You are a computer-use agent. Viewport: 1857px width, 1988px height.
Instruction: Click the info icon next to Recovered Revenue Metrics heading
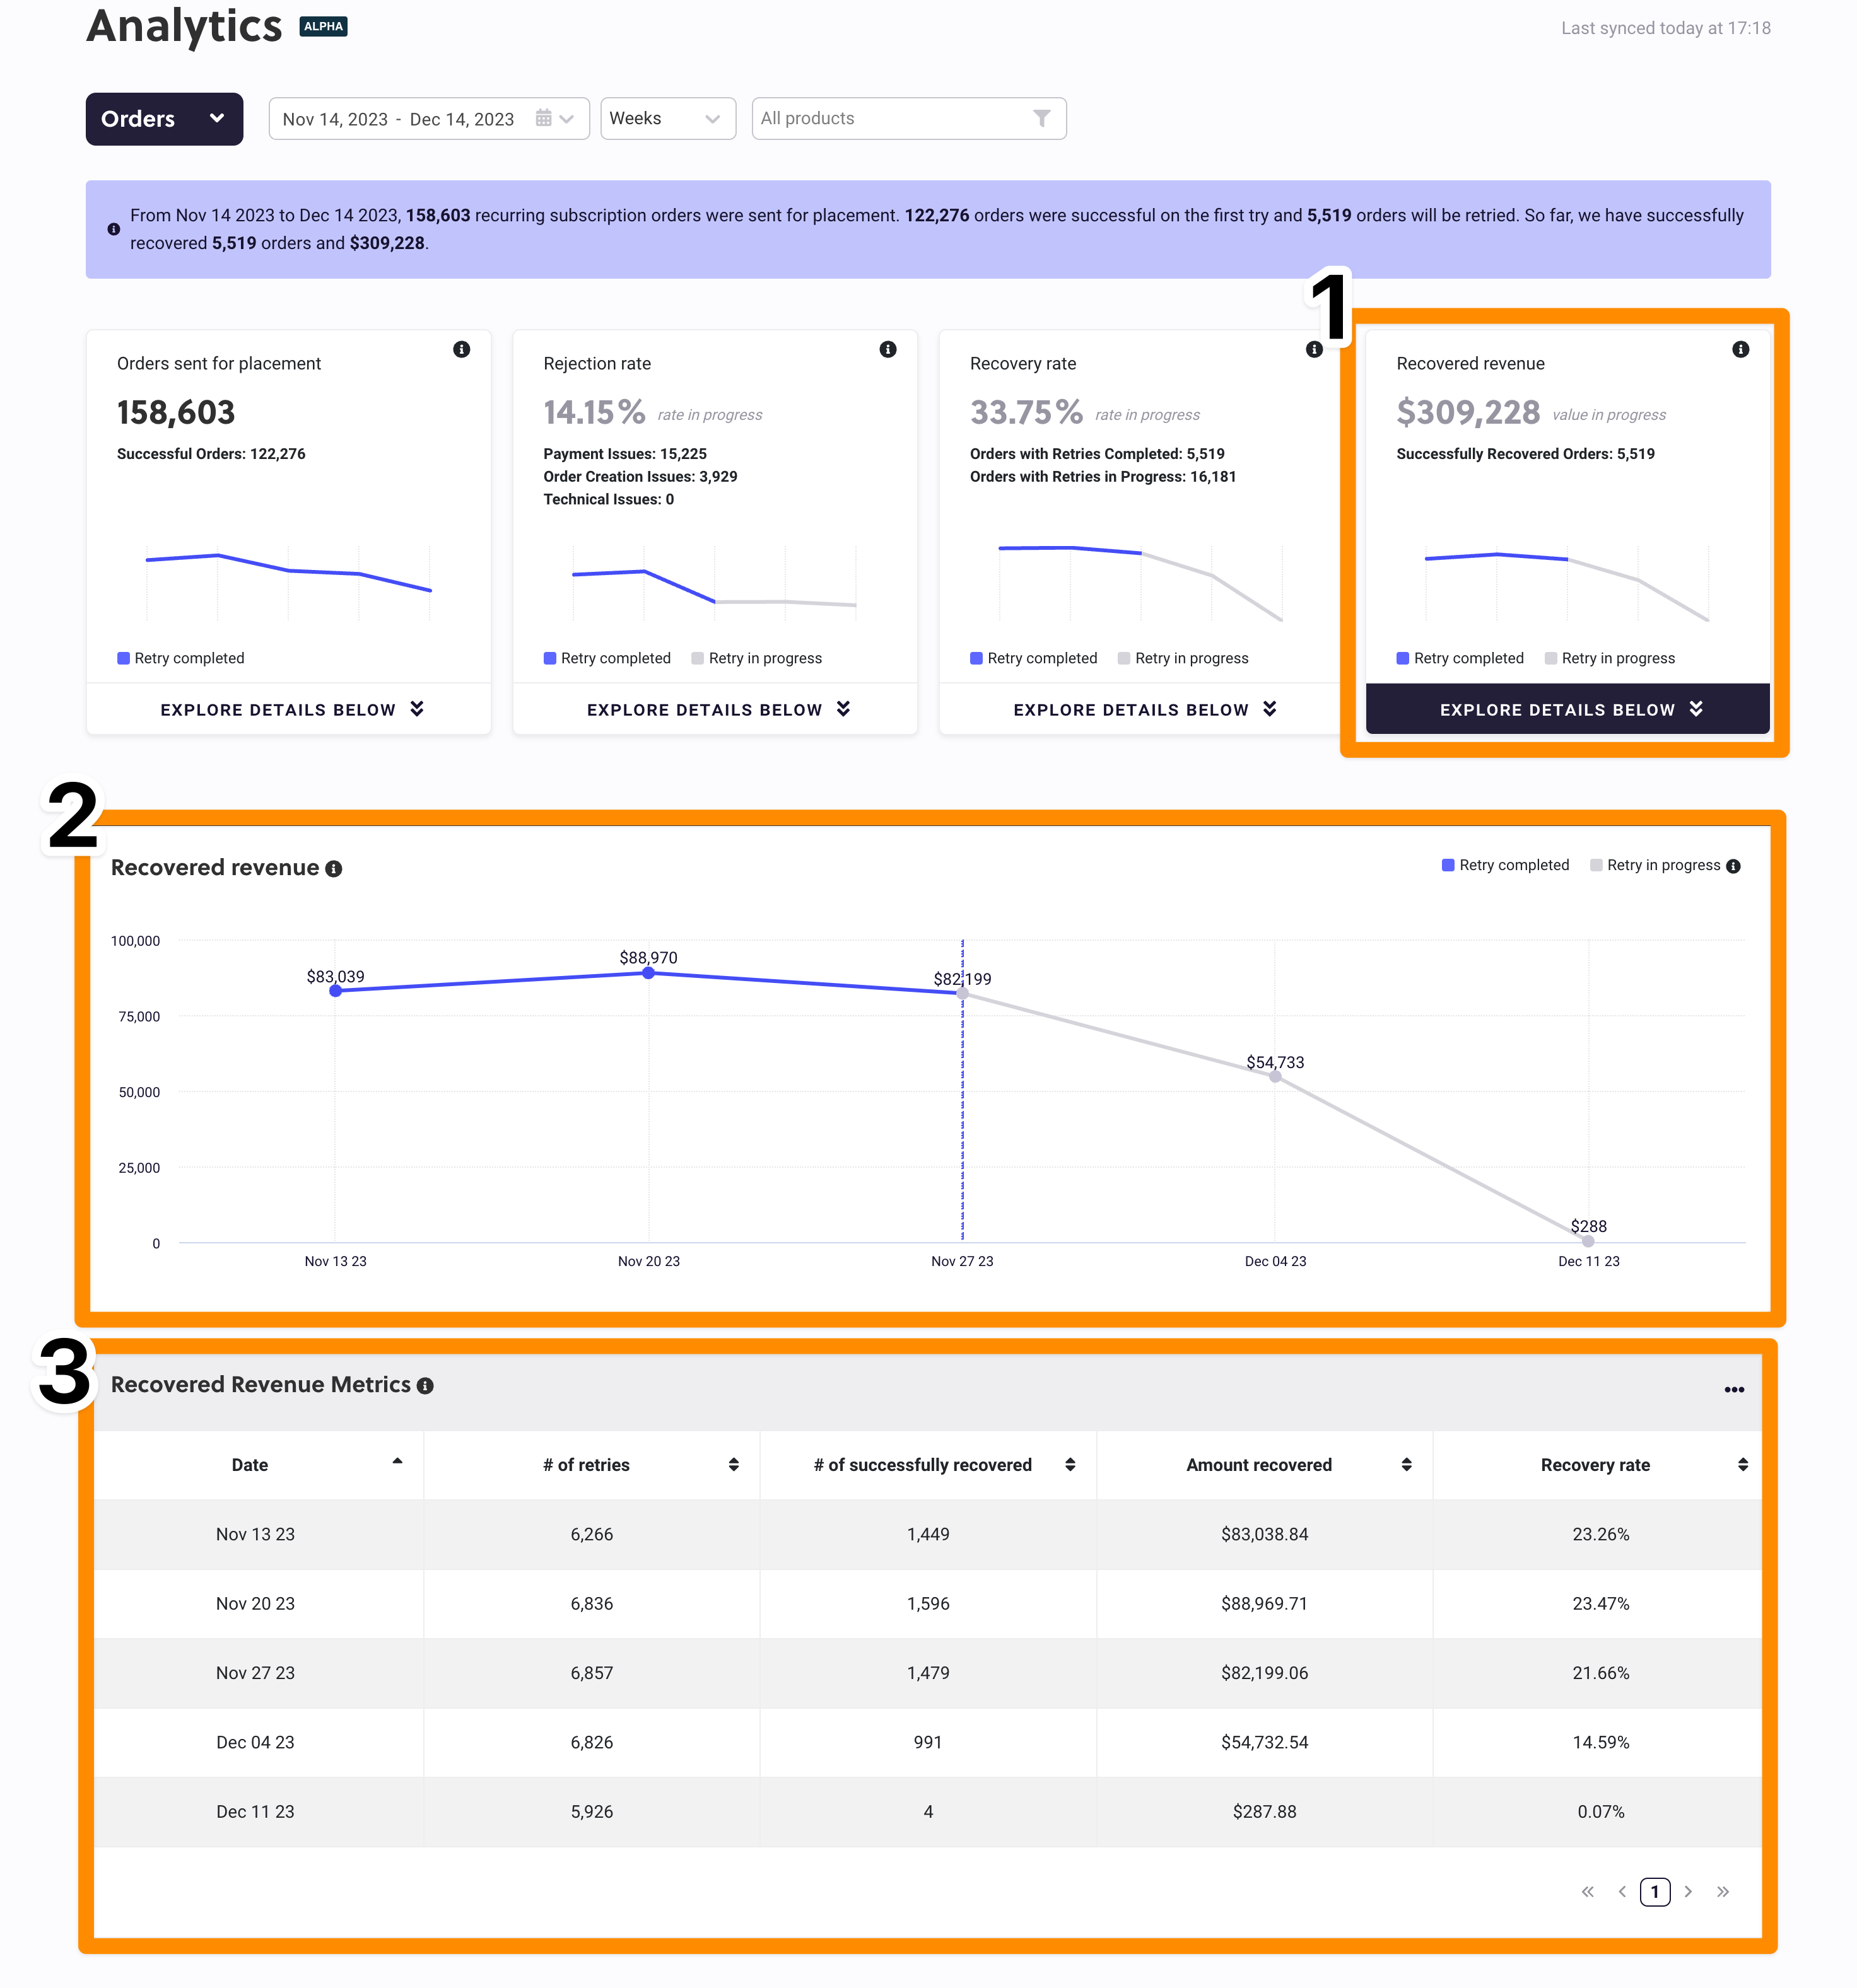click(x=426, y=1385)
